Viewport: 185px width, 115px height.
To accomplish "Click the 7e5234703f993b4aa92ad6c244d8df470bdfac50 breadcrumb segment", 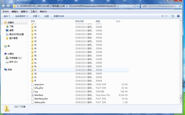I will tap(92, 6).
